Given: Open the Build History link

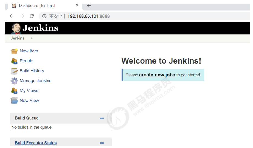Looking at the screenshot, I should (x=32, y=71).
